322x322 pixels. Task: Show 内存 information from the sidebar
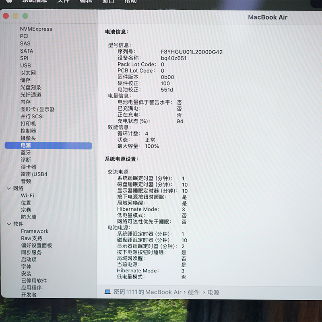[x=25, y=102]
